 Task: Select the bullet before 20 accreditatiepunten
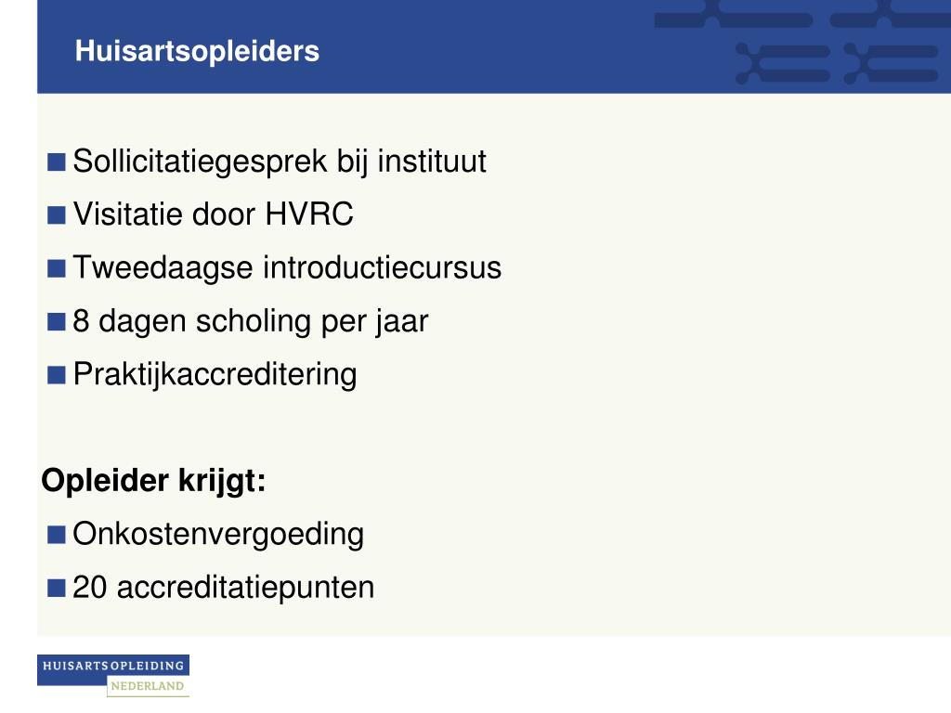tap(57, 588)
